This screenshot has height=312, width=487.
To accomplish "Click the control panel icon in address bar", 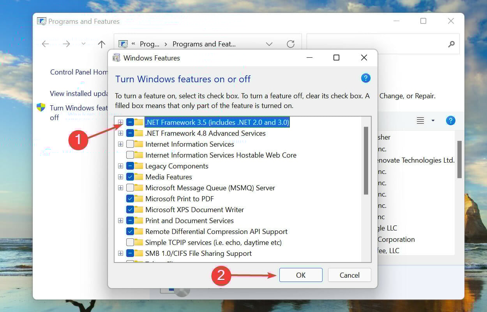I will tap(123, 44).
